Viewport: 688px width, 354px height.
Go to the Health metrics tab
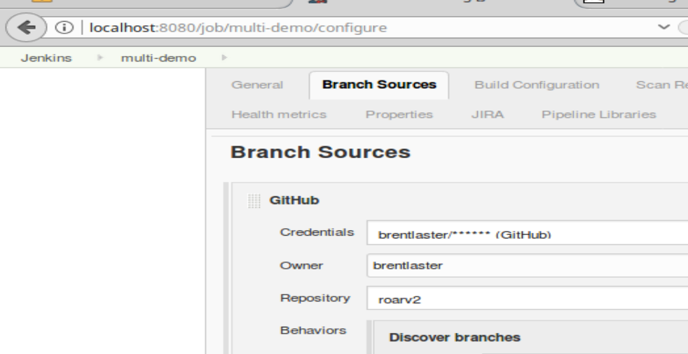pos(278,114)
